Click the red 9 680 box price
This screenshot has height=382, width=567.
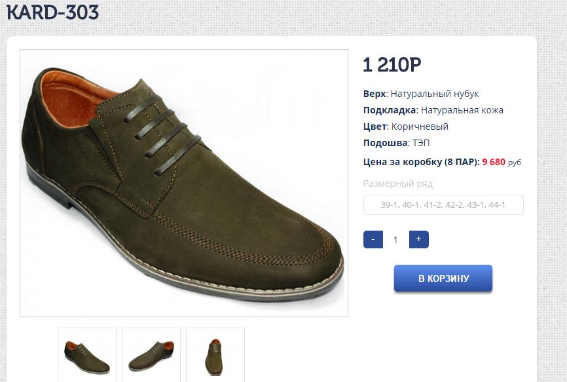click(493, 162)
